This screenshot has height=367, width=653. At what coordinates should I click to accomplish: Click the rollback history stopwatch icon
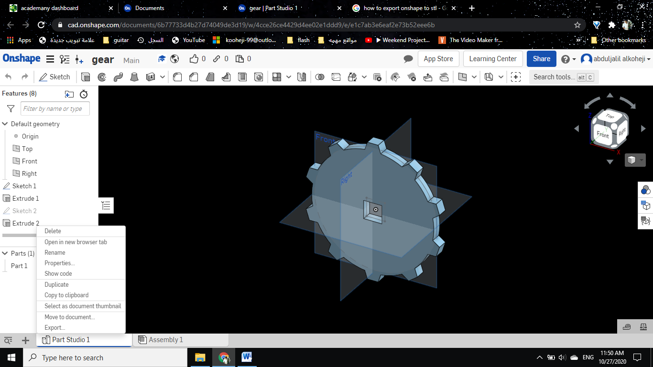pos(84,94)
